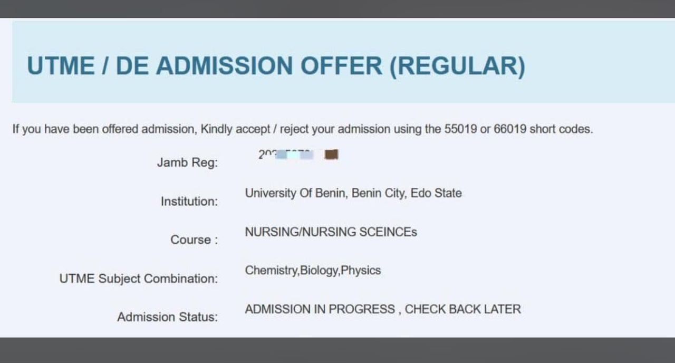The image size is (675, 363).
Task: Click the UTME Subject Combination label
Action: point(138,279)
